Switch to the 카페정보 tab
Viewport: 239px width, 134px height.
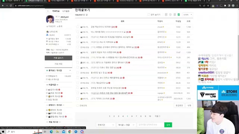[x=56, y=11]
